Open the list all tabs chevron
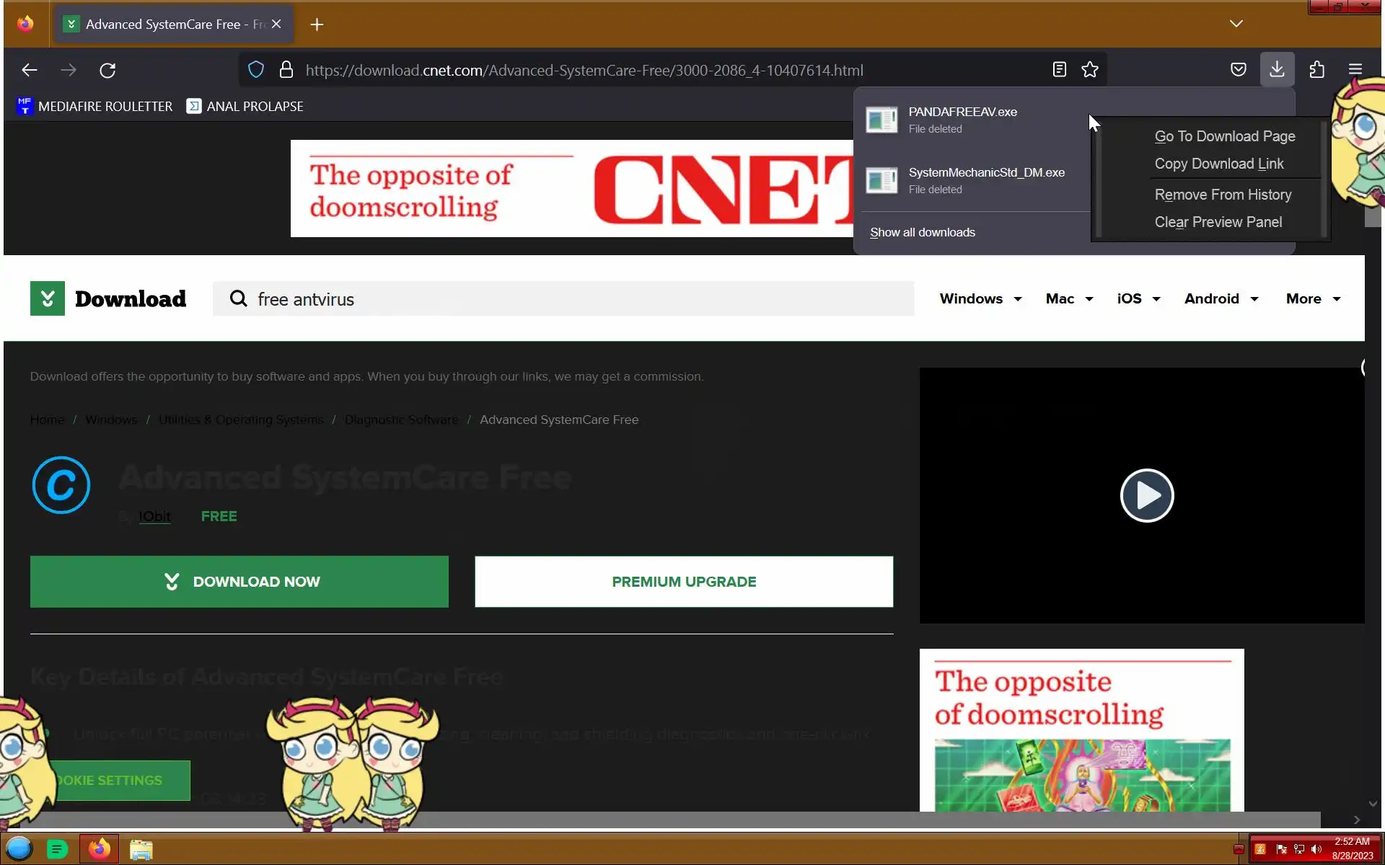 [x=1236, y=24]
